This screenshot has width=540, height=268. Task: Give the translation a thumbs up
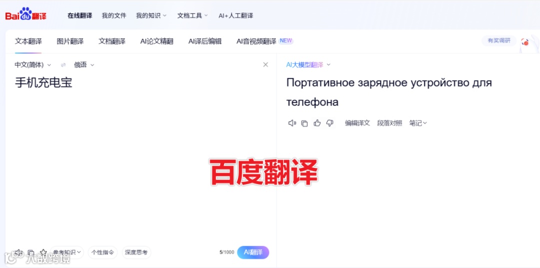pyautogui.click(x=317, y=123)
